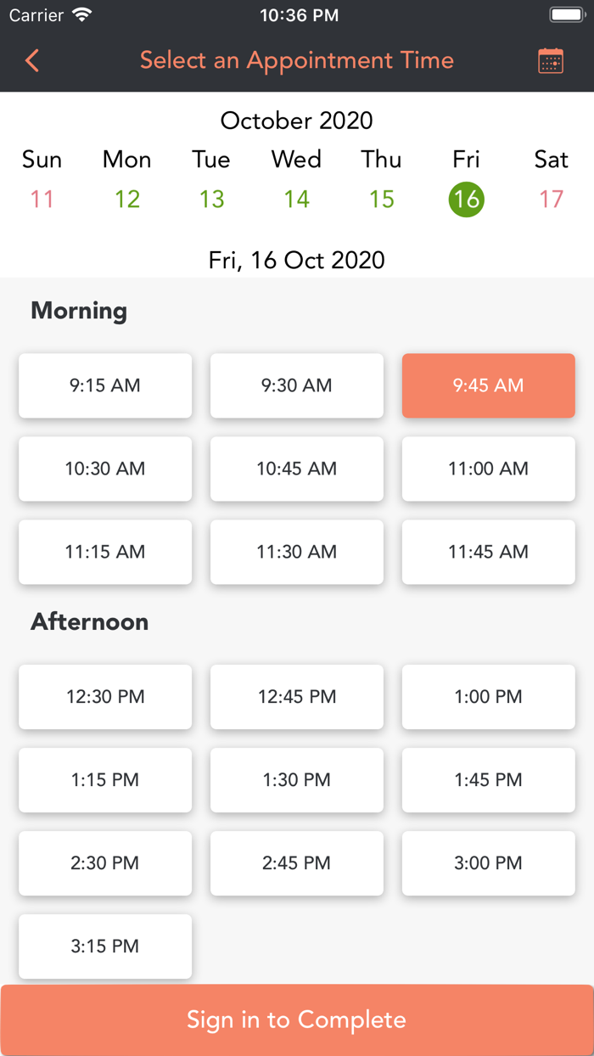Choose the 10:45 AM appointment slot
Screen dimensions: 594x1056
coord(297,469)
